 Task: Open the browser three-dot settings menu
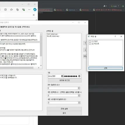[x=29, y=10]
